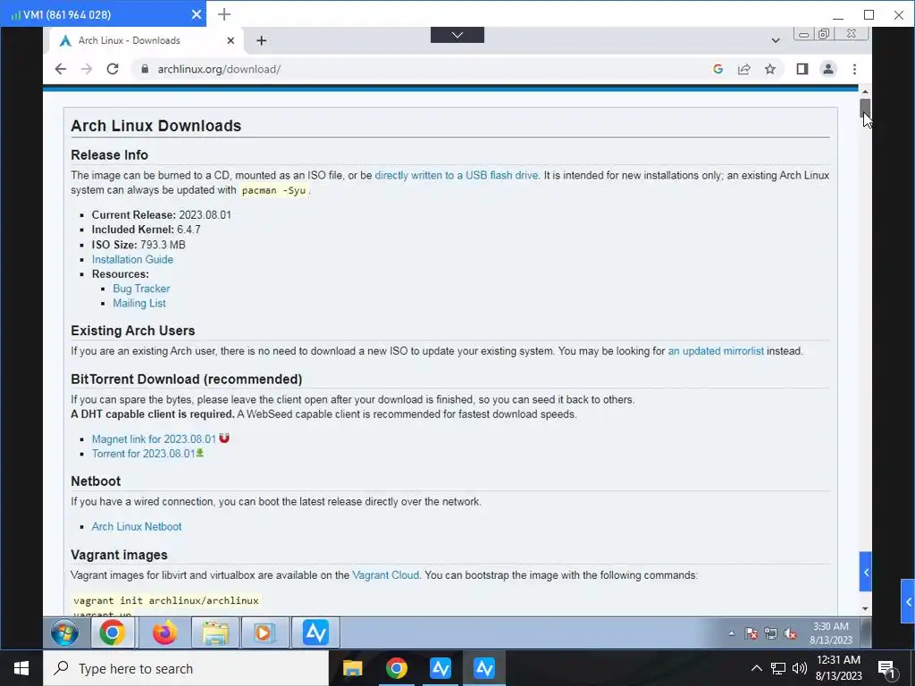Click the page scrollbar up arrow
Screen dimensions: 915x686
click(865, 92)
